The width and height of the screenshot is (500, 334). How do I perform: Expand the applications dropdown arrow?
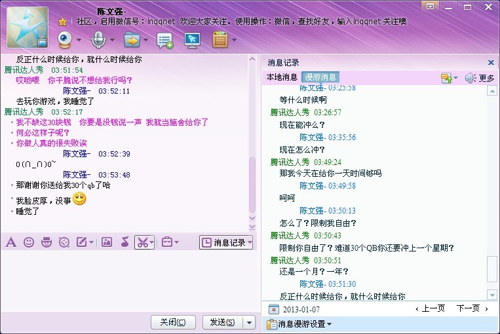coord(235,40)
